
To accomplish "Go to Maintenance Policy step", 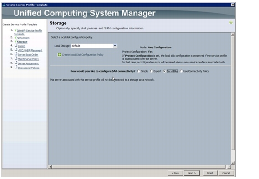I will pyautogui.click(x=28, y=59).
